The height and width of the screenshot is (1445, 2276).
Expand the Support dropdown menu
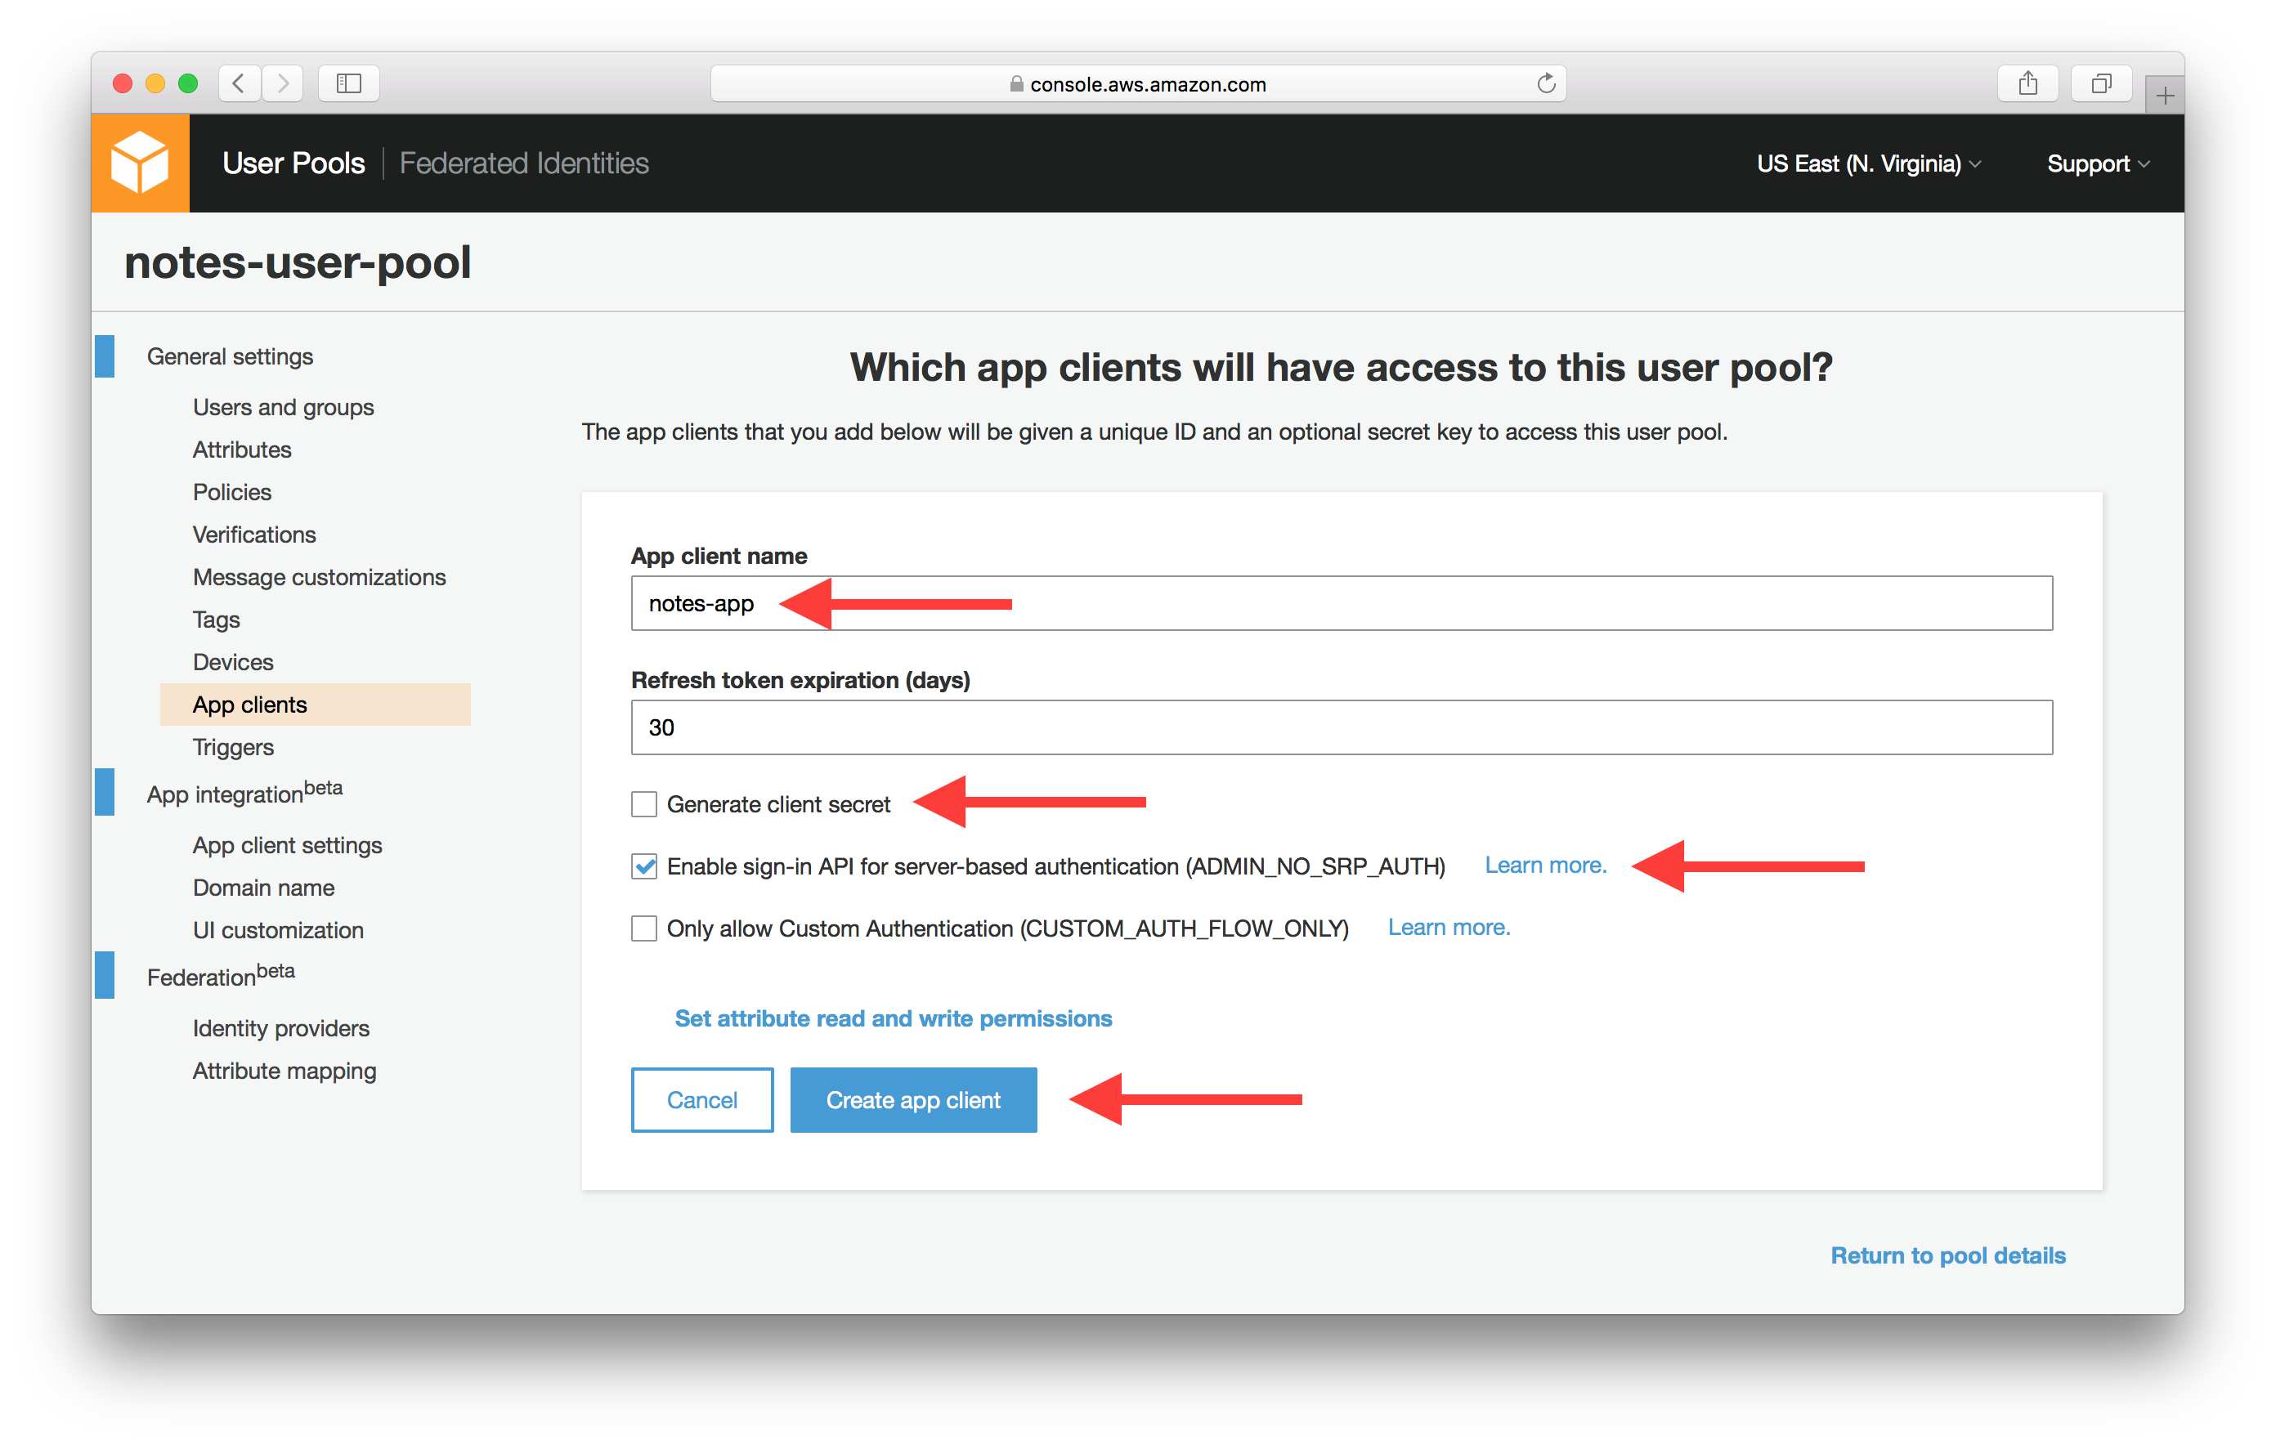pos(2097,163)
